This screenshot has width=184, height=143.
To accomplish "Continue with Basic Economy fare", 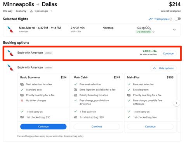I will click(x=43, y=127).
